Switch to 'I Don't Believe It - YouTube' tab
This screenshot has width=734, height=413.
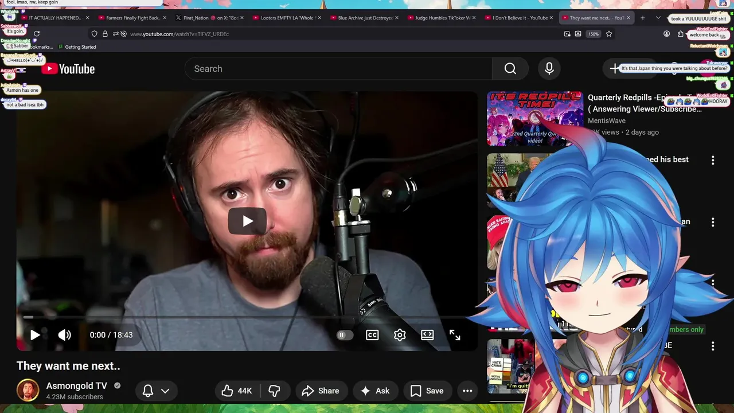520,18
